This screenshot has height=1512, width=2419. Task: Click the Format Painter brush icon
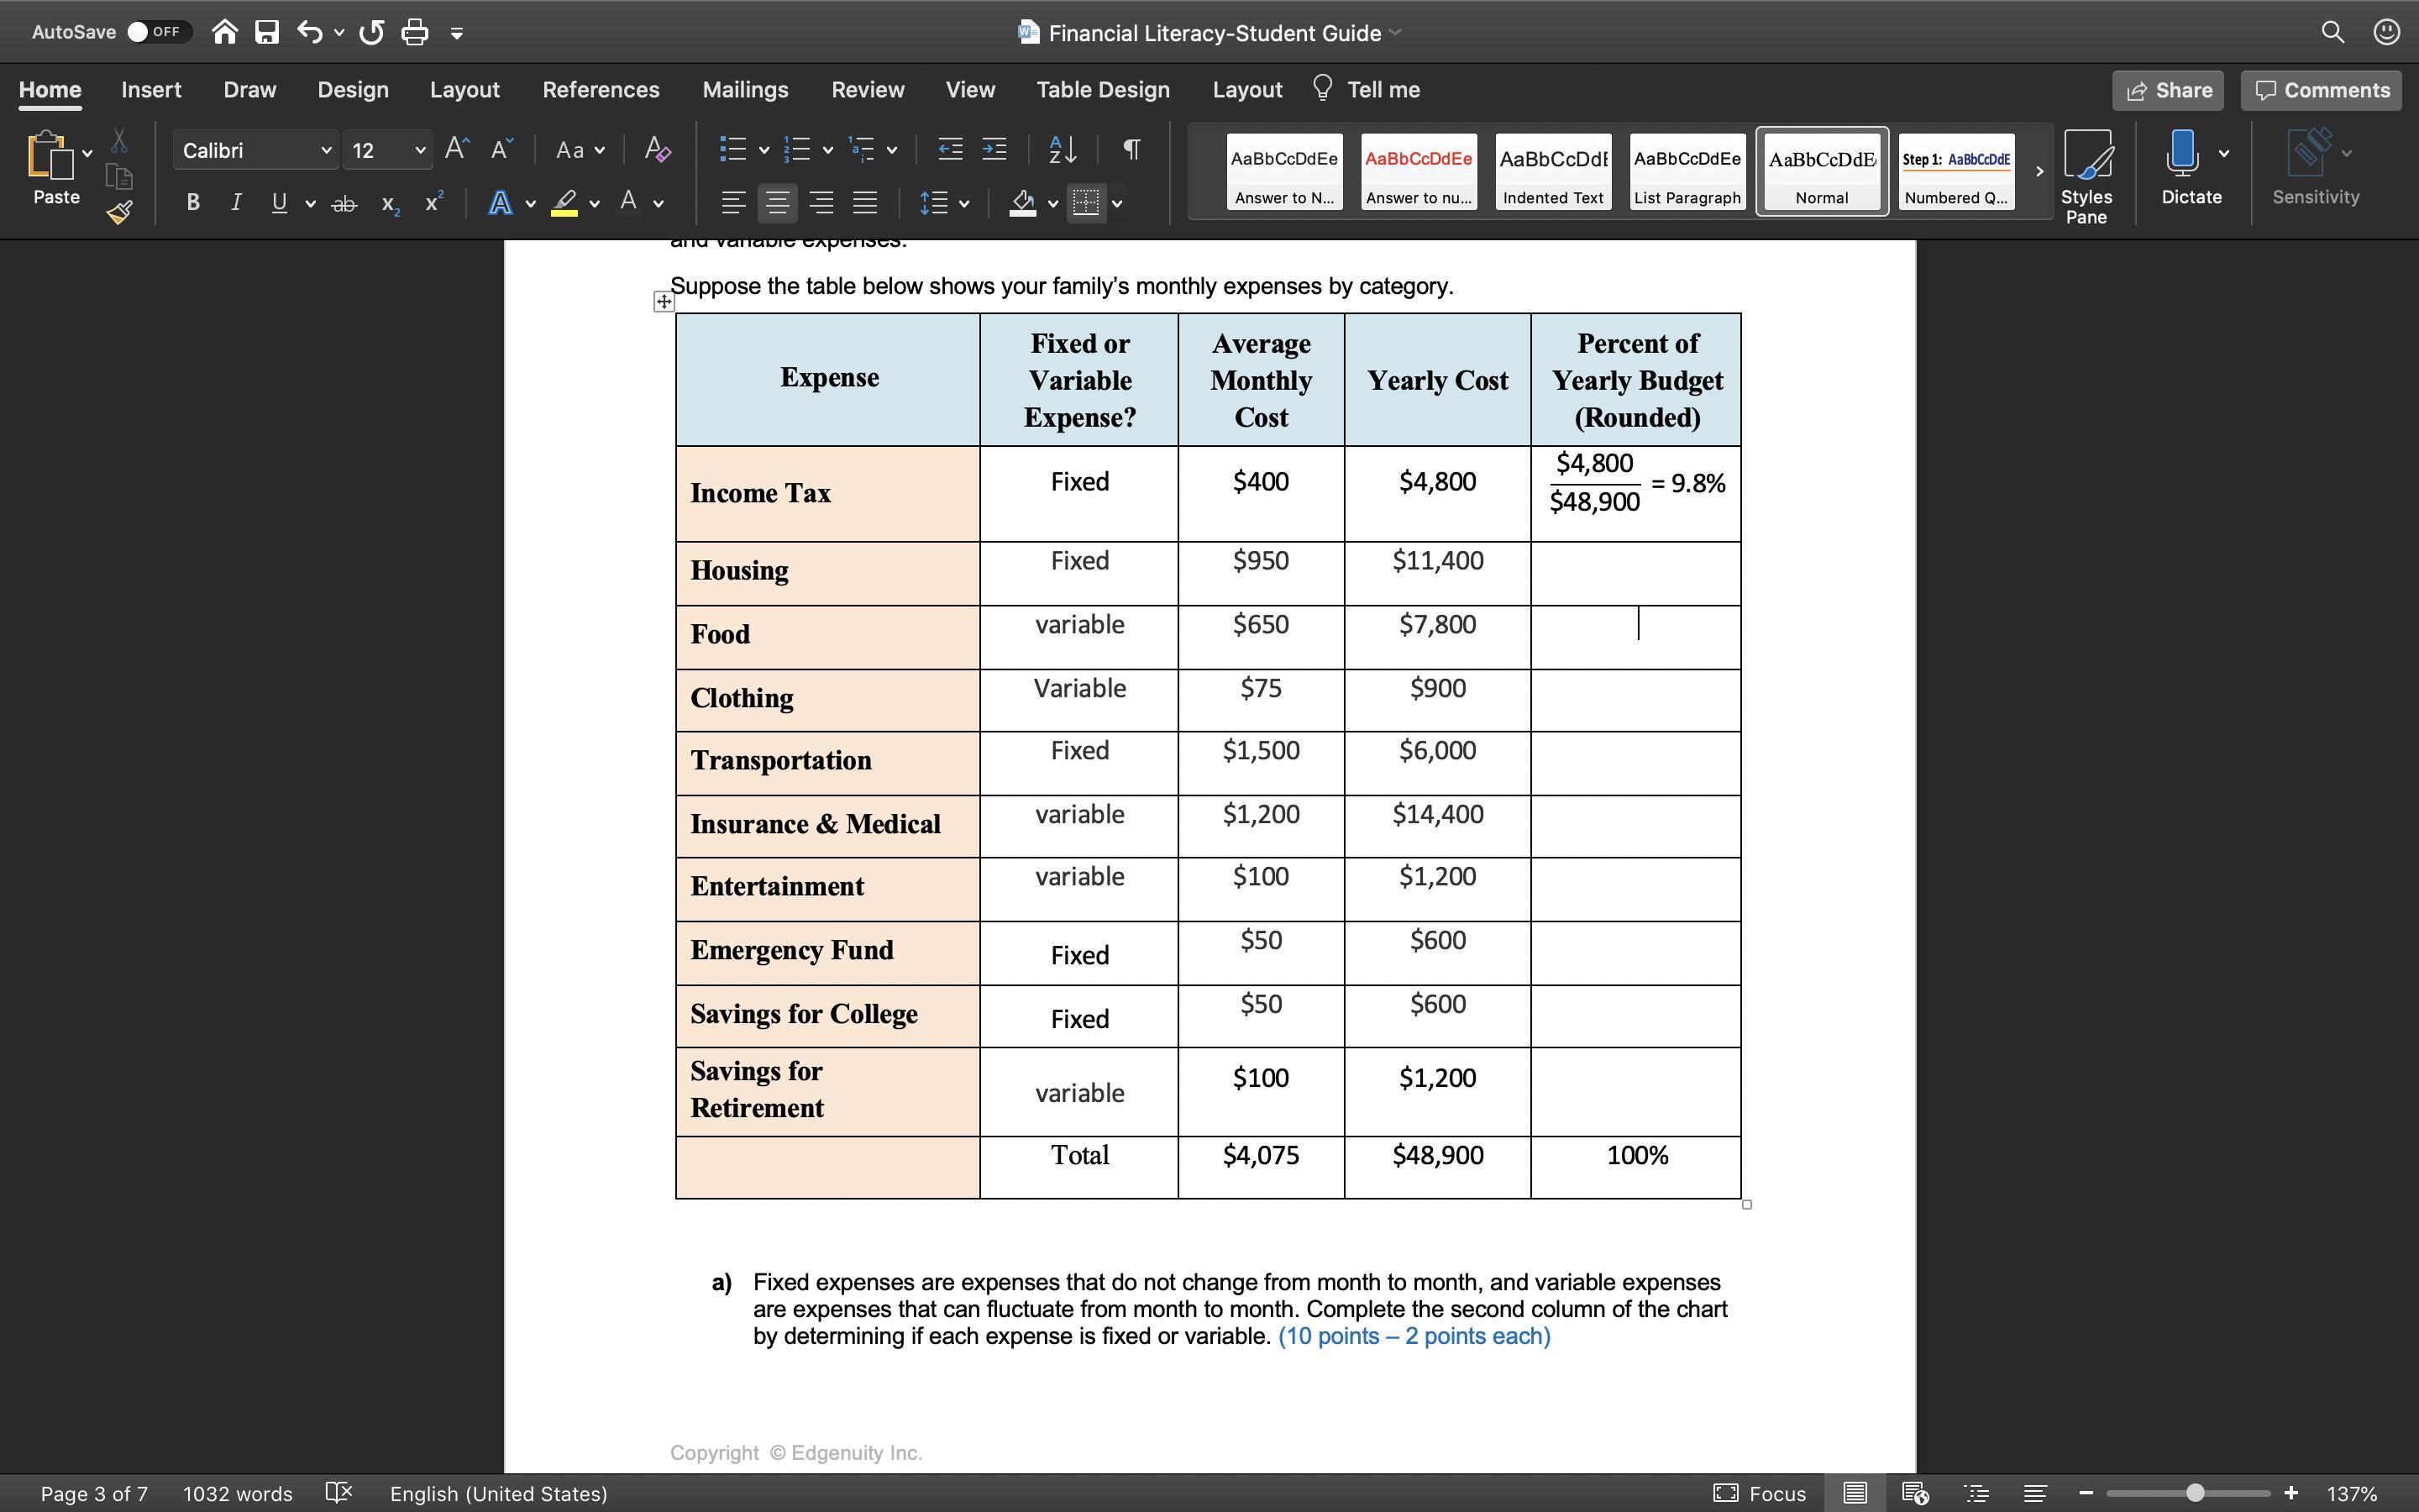click(x=120, y=212)
